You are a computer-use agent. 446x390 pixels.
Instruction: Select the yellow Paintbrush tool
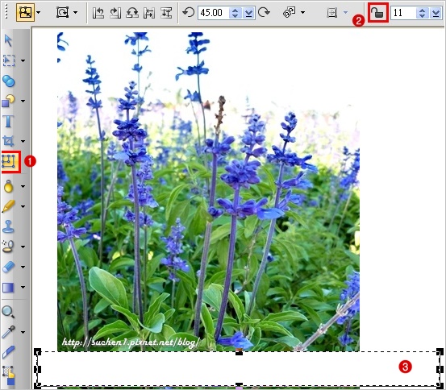[9, 206]
